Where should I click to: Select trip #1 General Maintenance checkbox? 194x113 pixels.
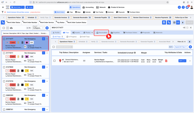click(54, 61)
